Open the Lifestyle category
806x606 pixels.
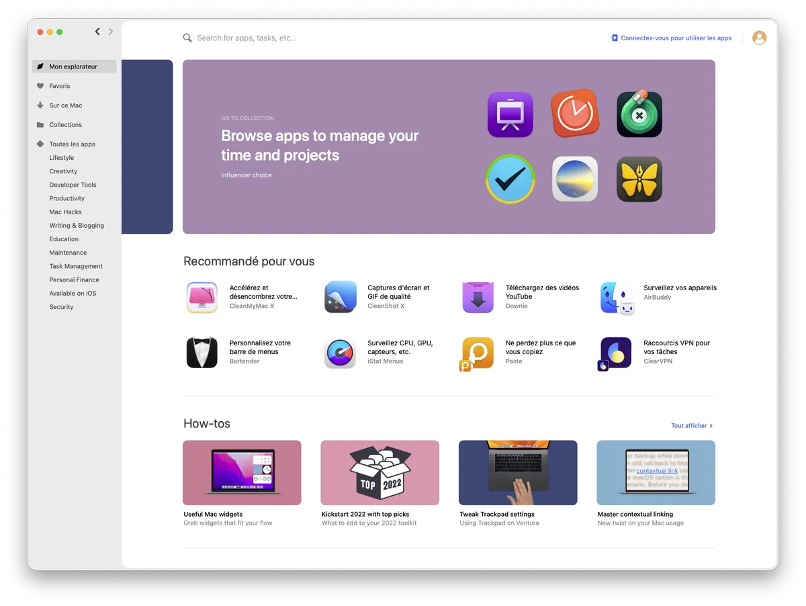[62, 158]
